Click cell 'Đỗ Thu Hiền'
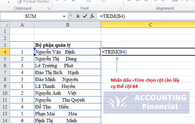 (67, 107)
